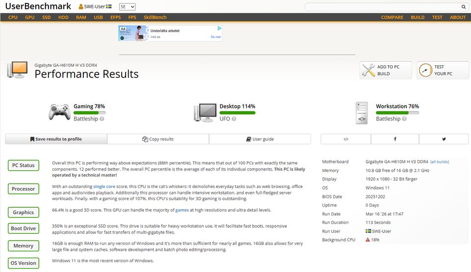This screenshot has height=272, width=471.
Task: Click the OS Version button
Action: click(x=24, y=263)
